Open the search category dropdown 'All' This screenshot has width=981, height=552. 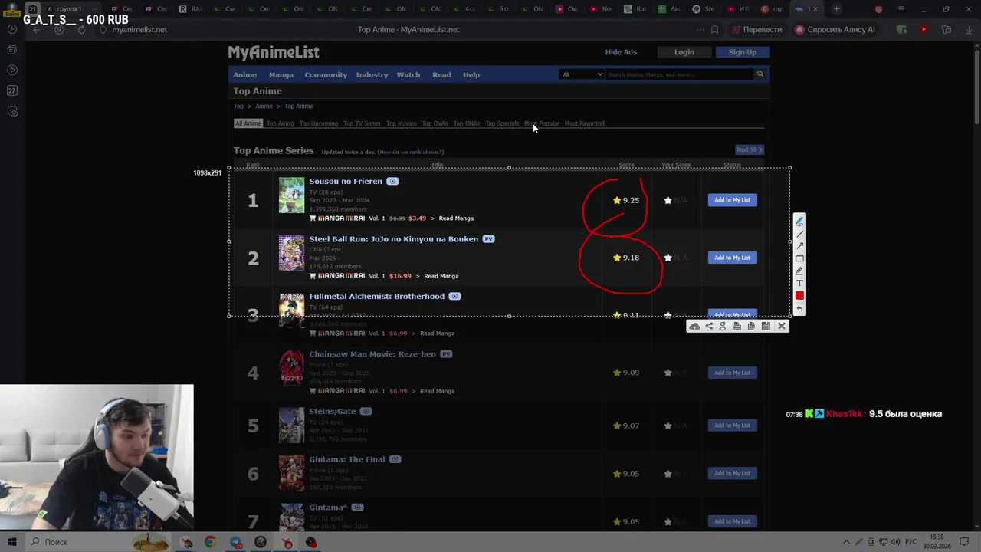tap(582, 74)
